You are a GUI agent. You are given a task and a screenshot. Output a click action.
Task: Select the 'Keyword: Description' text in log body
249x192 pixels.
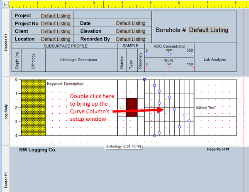point(65,84)
